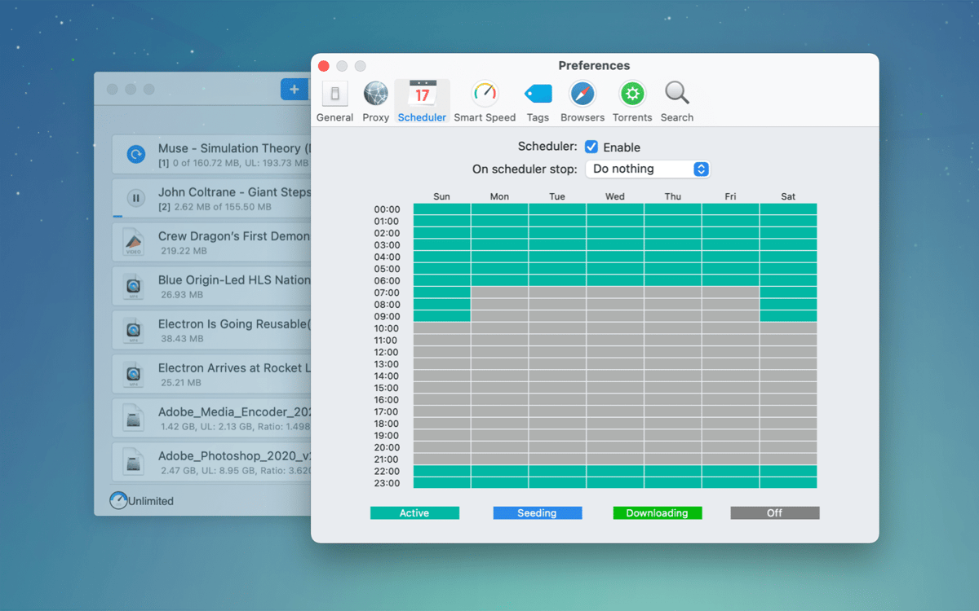Expand the On scheduler stop dropdown
This screenshot has height=611, width=979.
(648, 169)
